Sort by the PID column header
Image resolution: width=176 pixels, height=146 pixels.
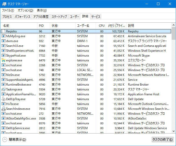tap(43, 26)
